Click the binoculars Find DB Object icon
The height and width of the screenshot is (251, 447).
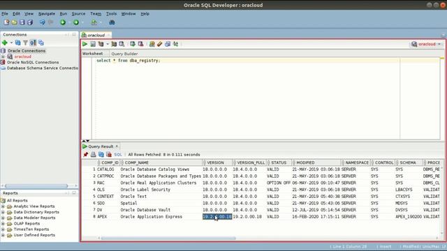pos(112,22)
